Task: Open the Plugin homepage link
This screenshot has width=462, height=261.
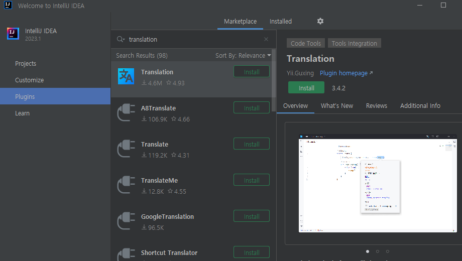Action: click(x=343, y=73)
